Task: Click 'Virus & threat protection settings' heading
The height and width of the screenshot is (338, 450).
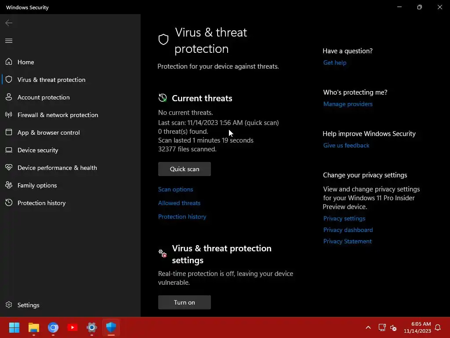Action: 221,254
